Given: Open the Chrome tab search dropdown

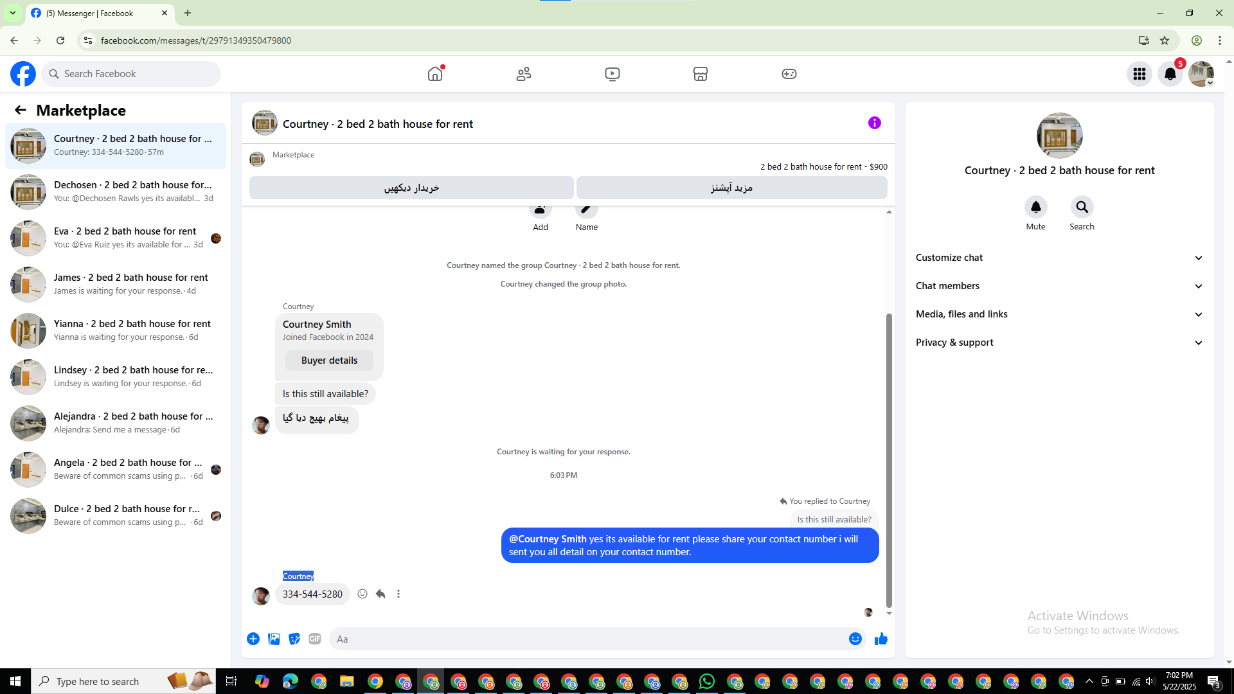Looking at the screenshot, I should pos(13,13).
